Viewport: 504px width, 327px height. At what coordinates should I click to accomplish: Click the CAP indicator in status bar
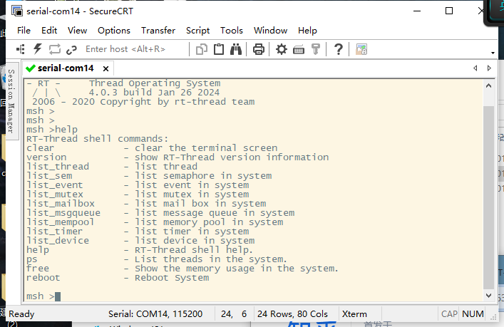(449, 314)
